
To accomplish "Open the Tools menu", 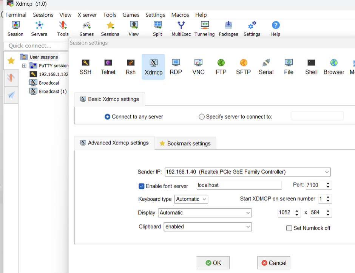I will click(x=110, y=15).
